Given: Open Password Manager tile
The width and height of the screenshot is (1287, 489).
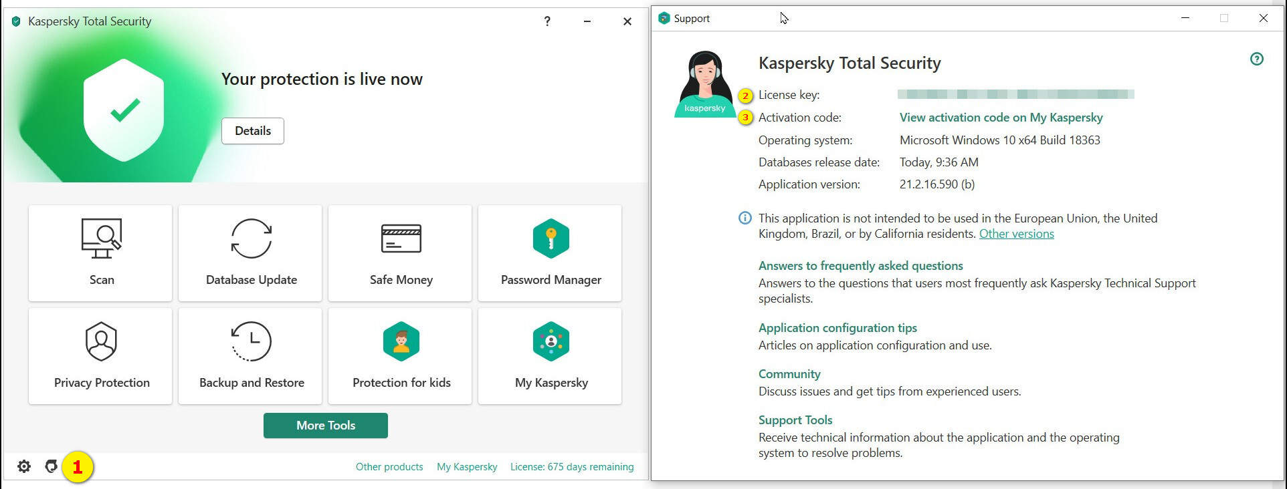Looking at the screenshot, I should [x=550, y=253].
